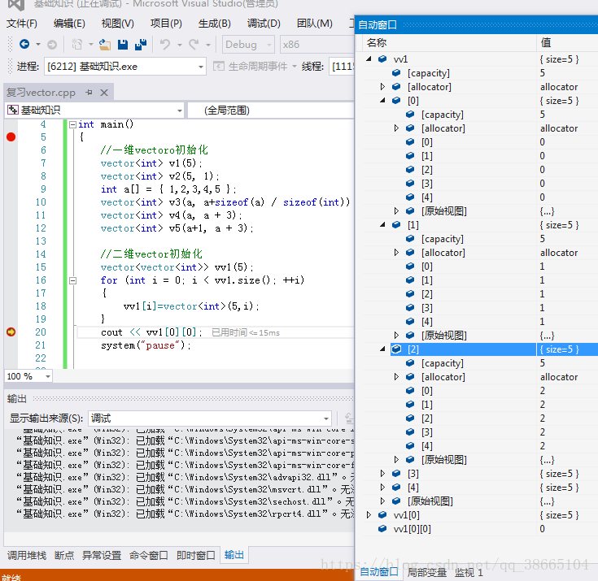Image resolution: width=598 pixels, height=581 pixels.
Task: Click the 基础知识 project icon in scope bar
Action: (x=12, y=111)
